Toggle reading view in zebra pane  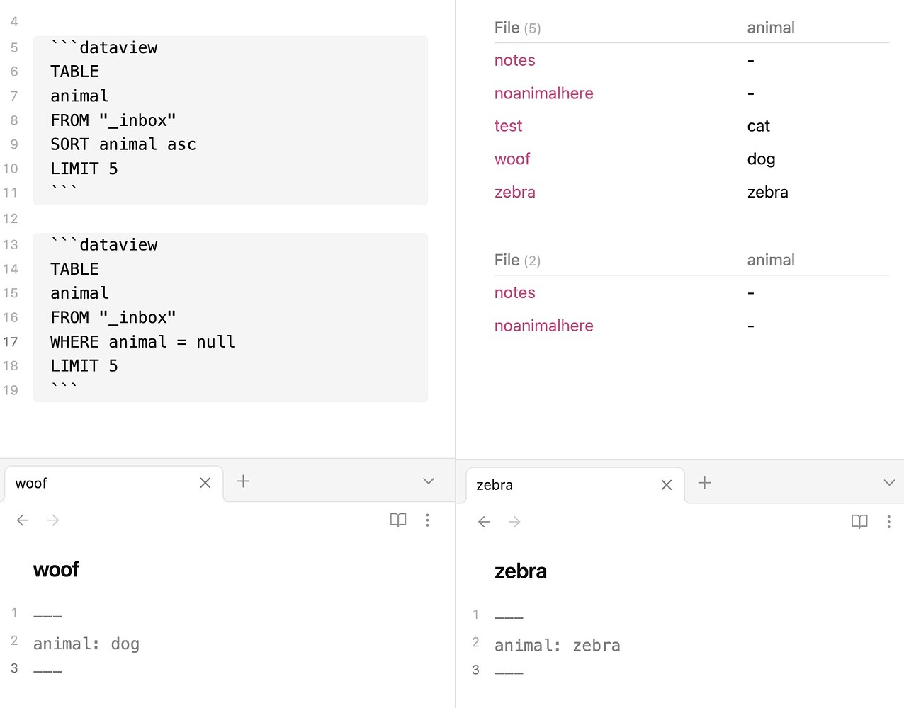859,522
